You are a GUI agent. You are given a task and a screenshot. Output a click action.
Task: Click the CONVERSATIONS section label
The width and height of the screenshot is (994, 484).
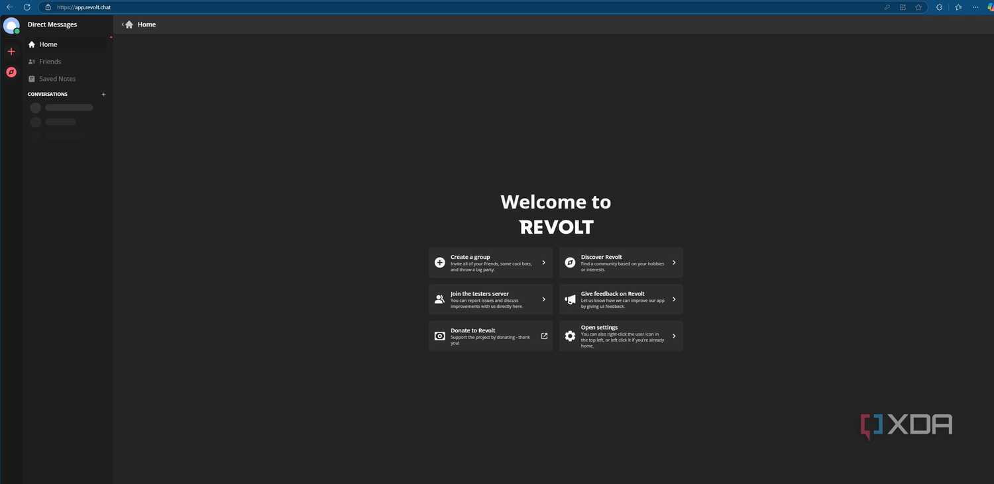click(x=48, y=94)
